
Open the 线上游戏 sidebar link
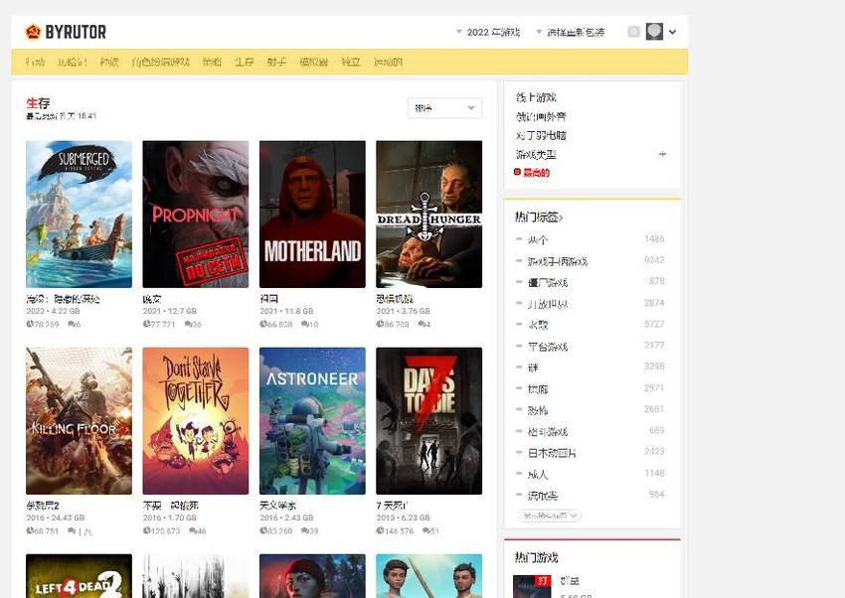click(536, 97)
